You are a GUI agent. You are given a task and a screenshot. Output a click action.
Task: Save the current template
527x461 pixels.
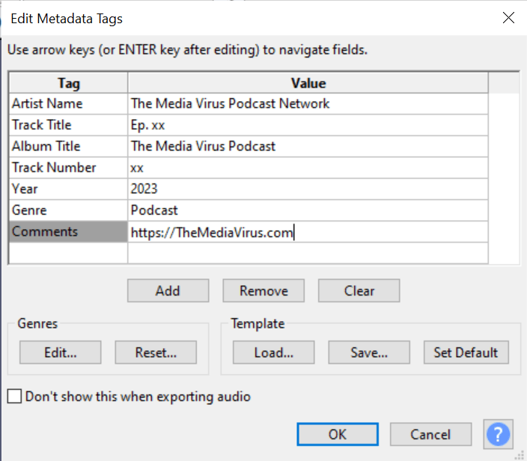coord(369,352)
